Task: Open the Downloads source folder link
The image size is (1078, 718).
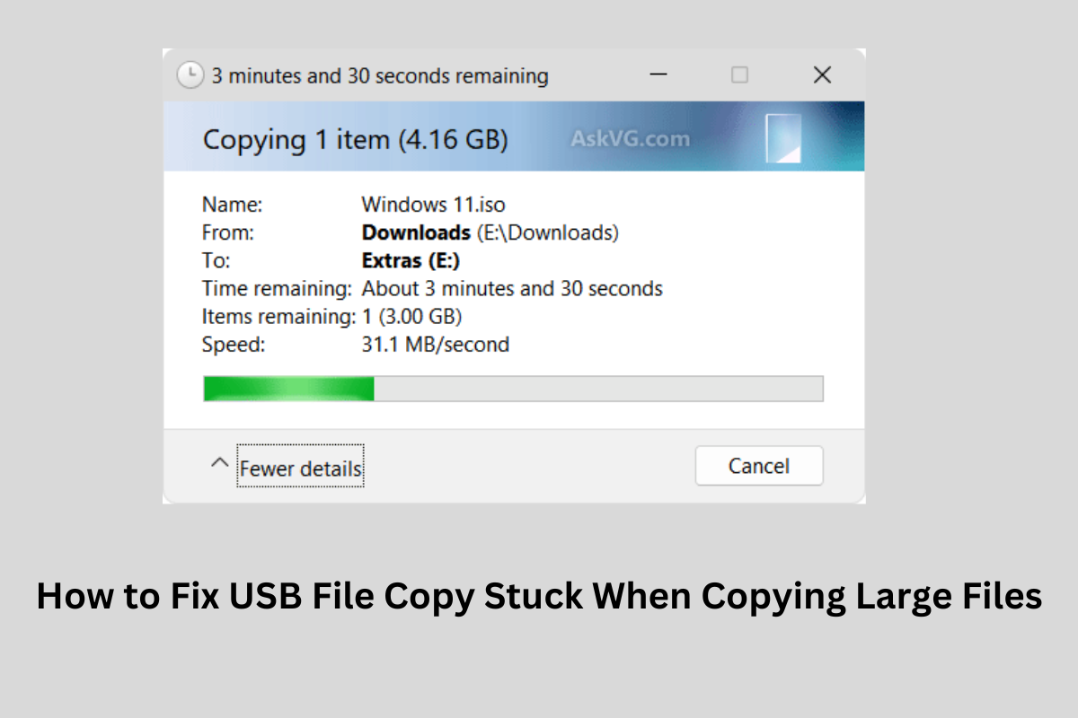Action: (416, 233)
